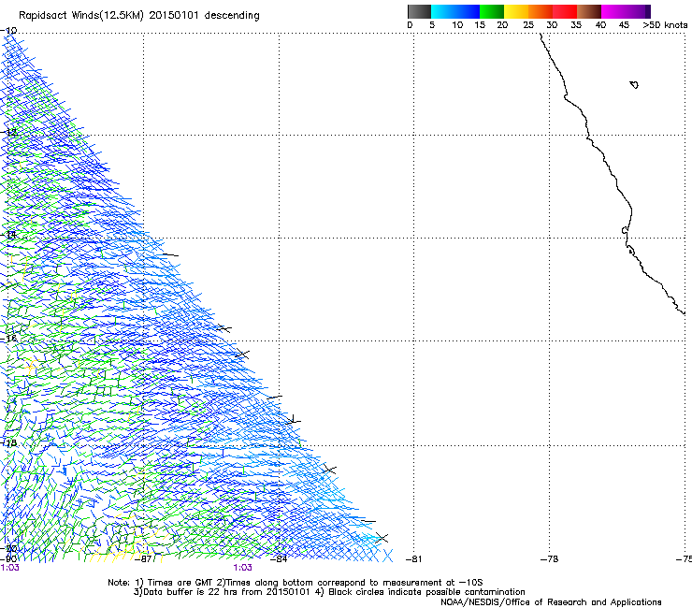Click the yellow 20-25 knots color segment
Image resolution: width=692 pixels, height=608 pixels.
tap(516, 11)
